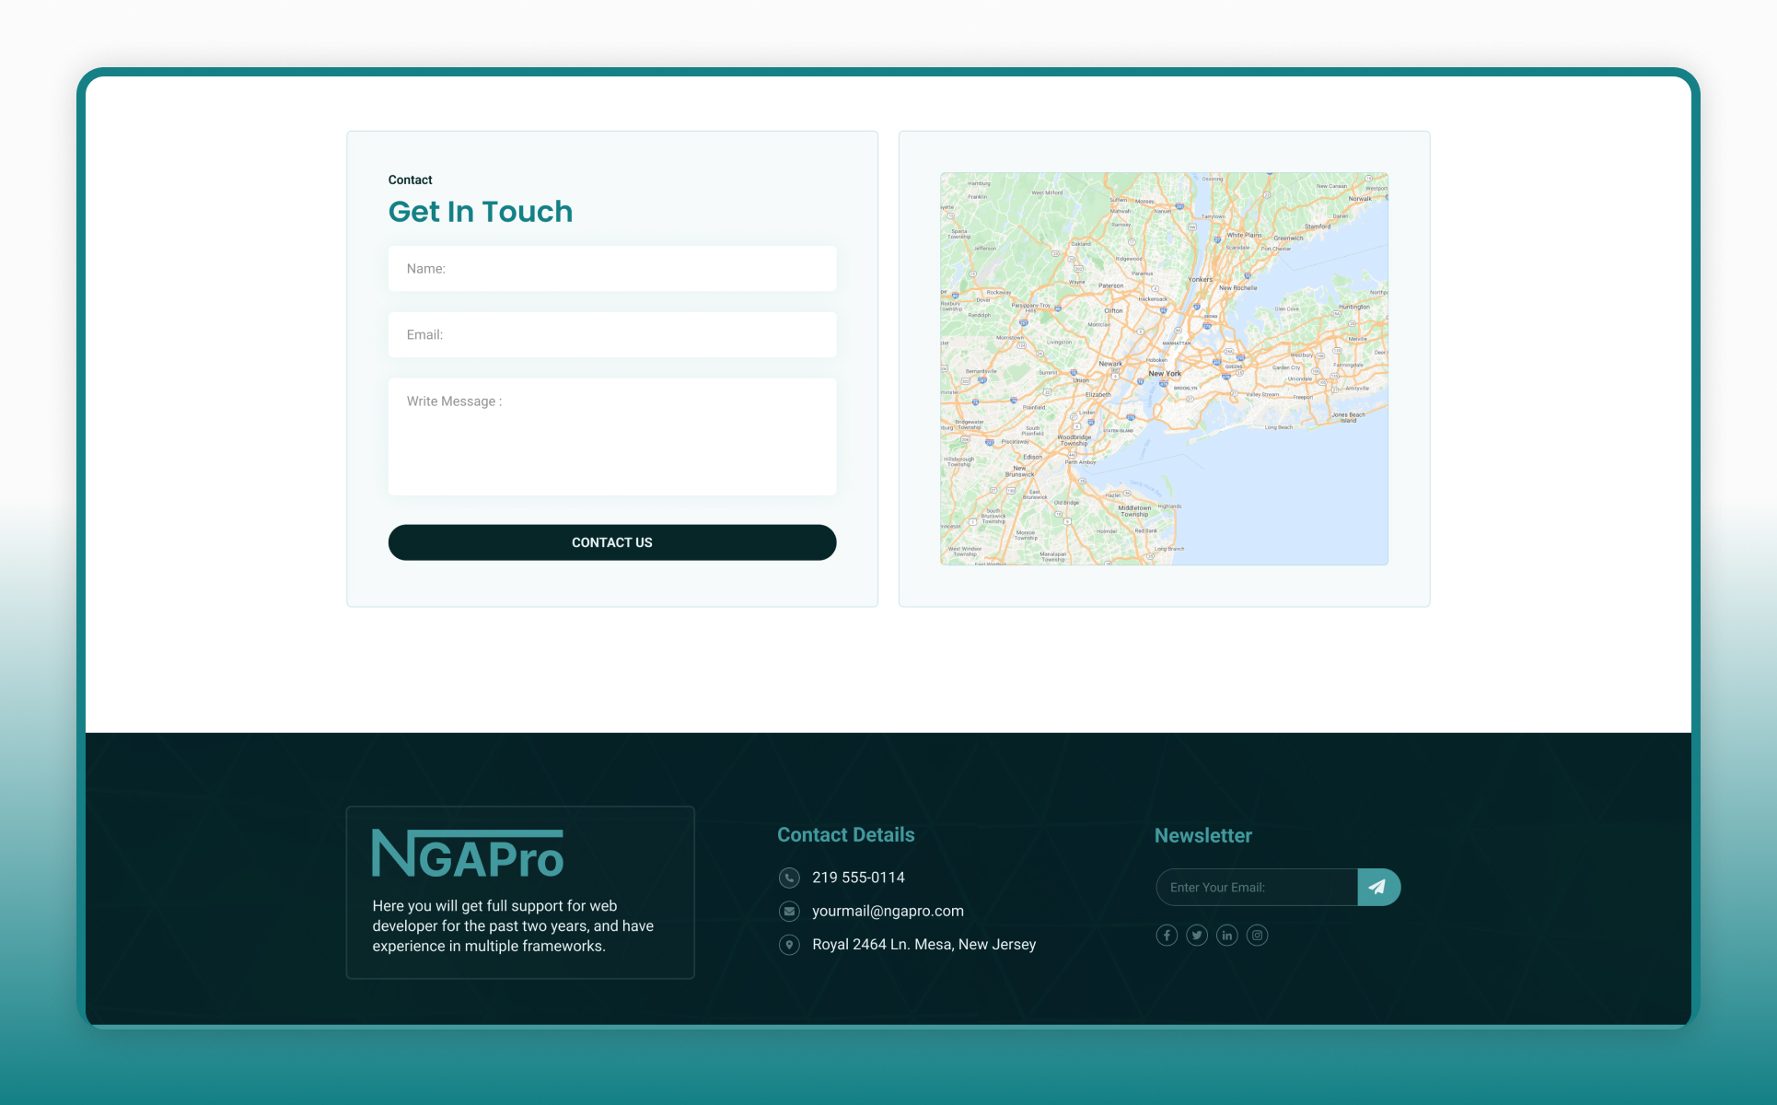The width and height of the screenshot is (1777, 1105).
Task: Click the Get In Touch heading
Action: tap(481, 212)
